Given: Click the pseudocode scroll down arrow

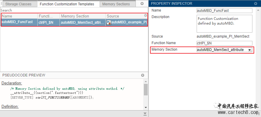Looking at the screenshot, I should [x=146, y=107].
